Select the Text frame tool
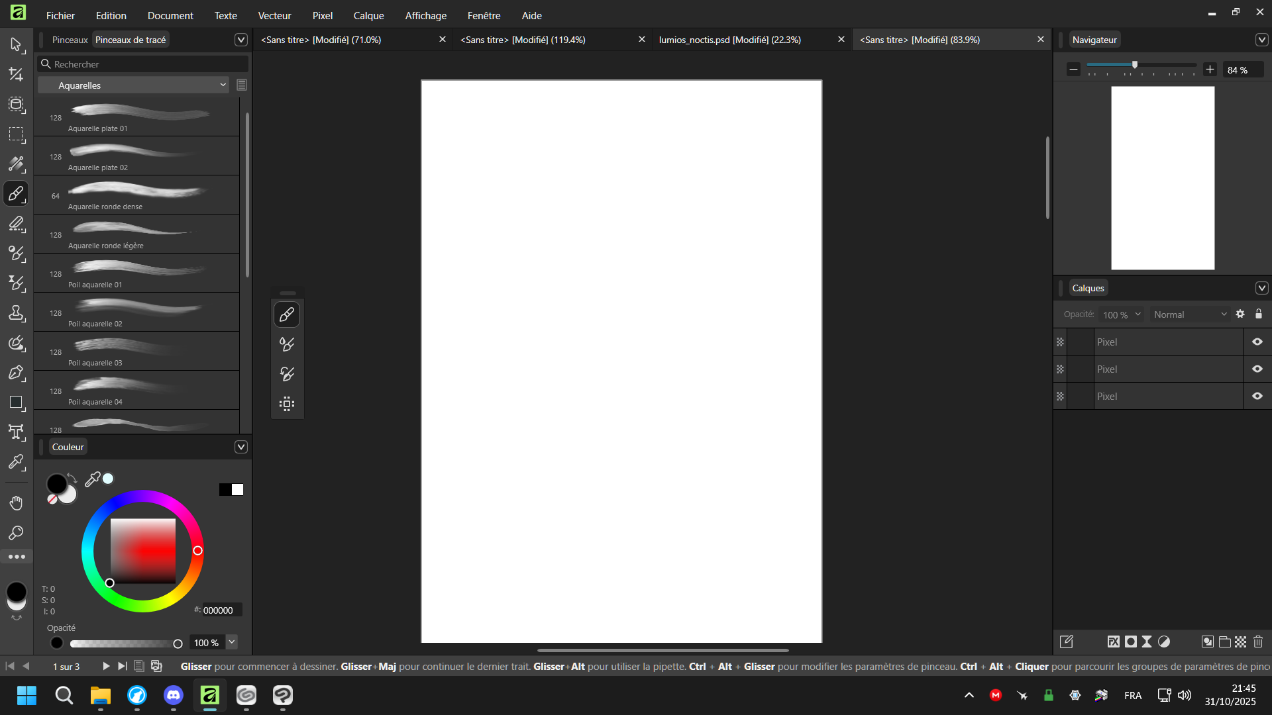Viewport: 1272px width, 715px height. (16, 432)
